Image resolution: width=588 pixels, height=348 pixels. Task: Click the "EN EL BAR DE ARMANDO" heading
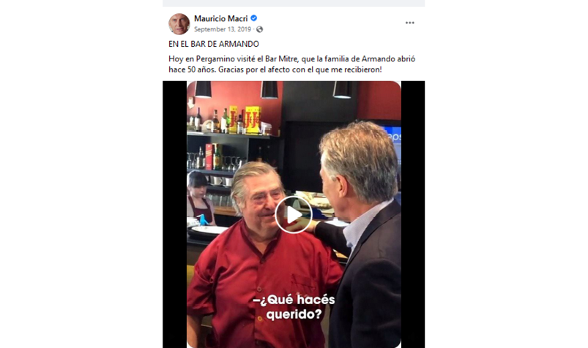213,44
